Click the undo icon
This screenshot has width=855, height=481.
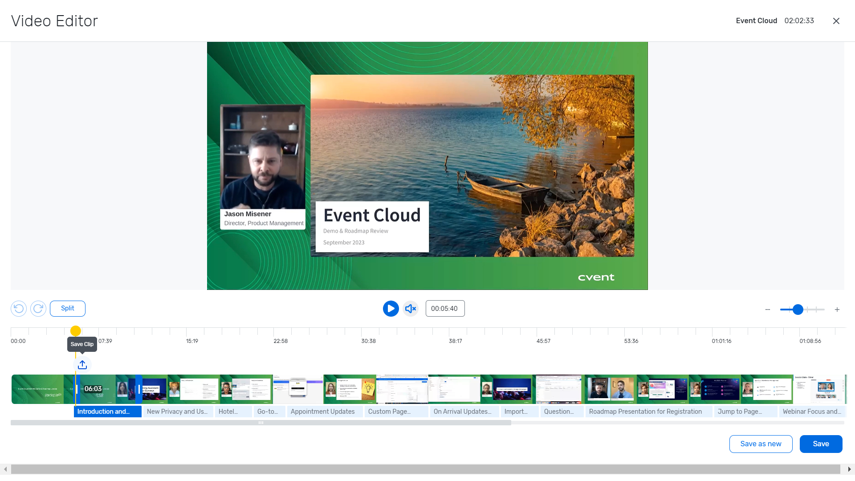coord(19,309)
